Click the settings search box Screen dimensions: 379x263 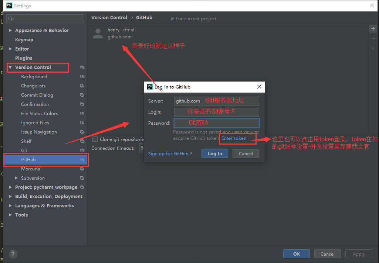[x=45, y=19]
